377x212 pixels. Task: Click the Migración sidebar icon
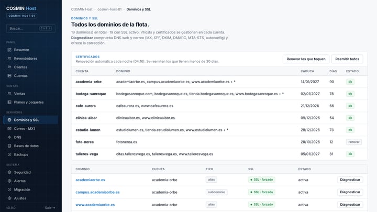[x=9, y=189]
